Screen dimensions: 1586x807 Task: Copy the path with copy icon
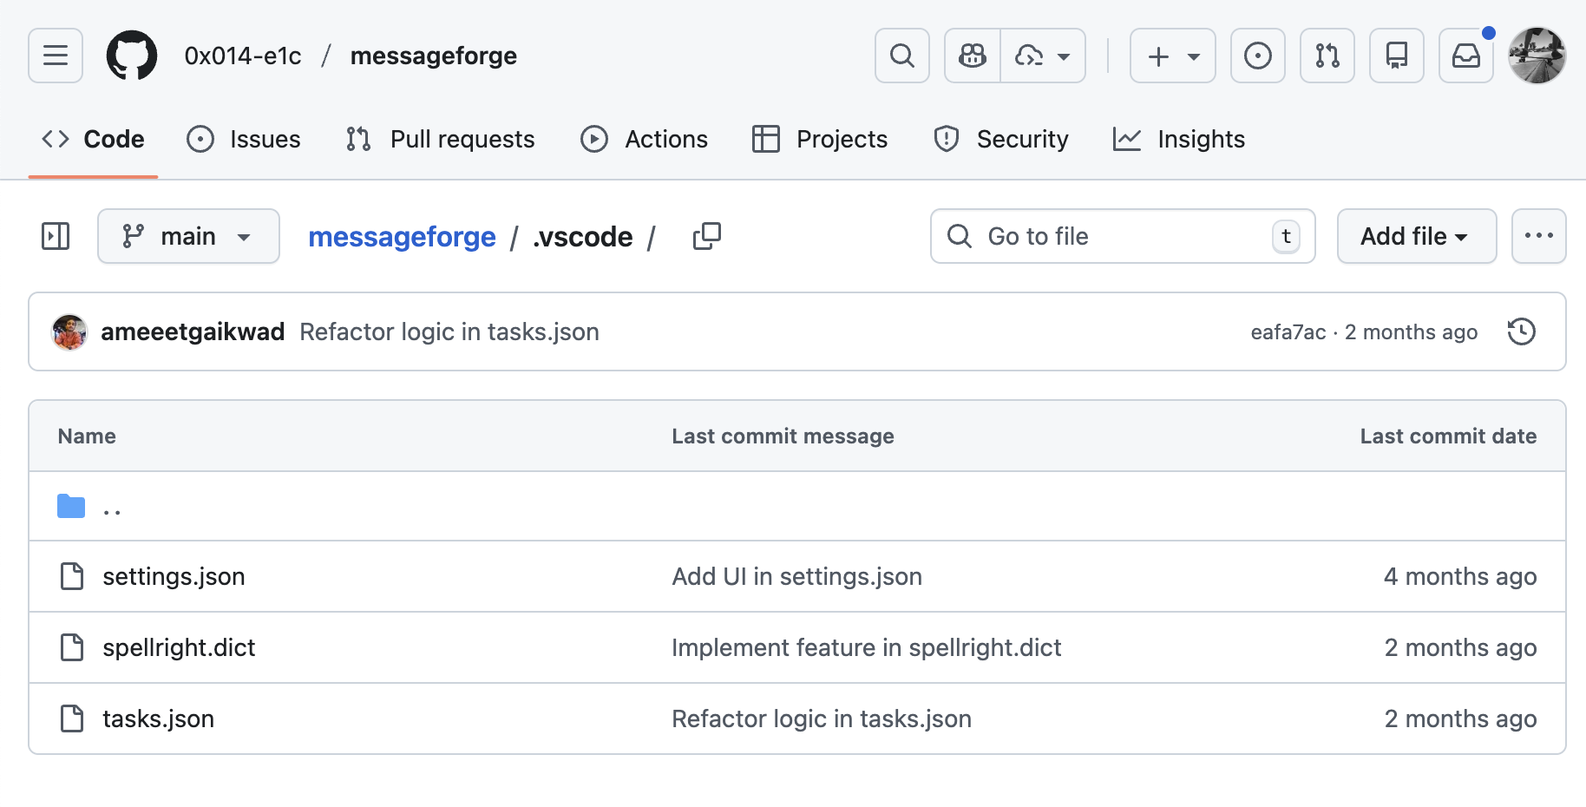pyautogui.click(x=707, y=236)
